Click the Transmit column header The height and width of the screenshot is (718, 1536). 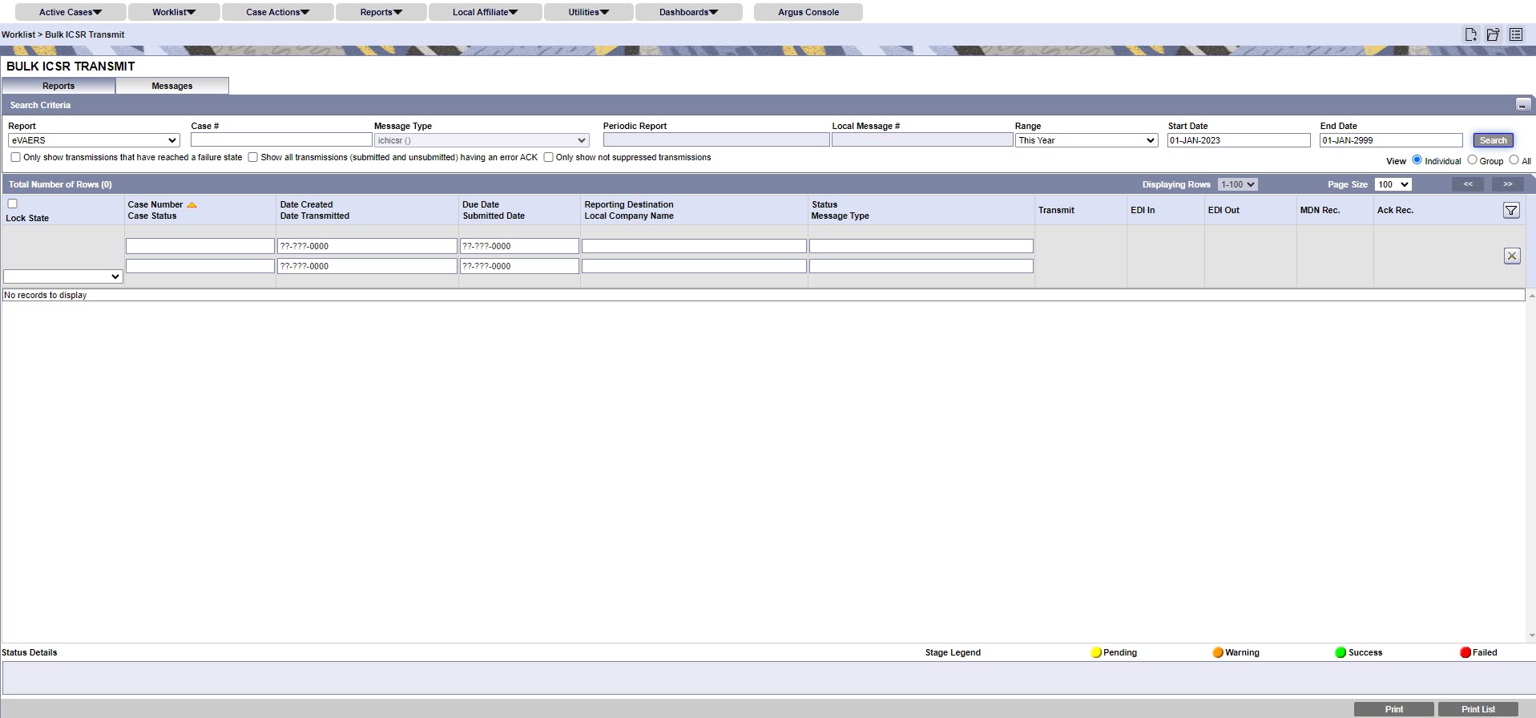[1056, 210]
